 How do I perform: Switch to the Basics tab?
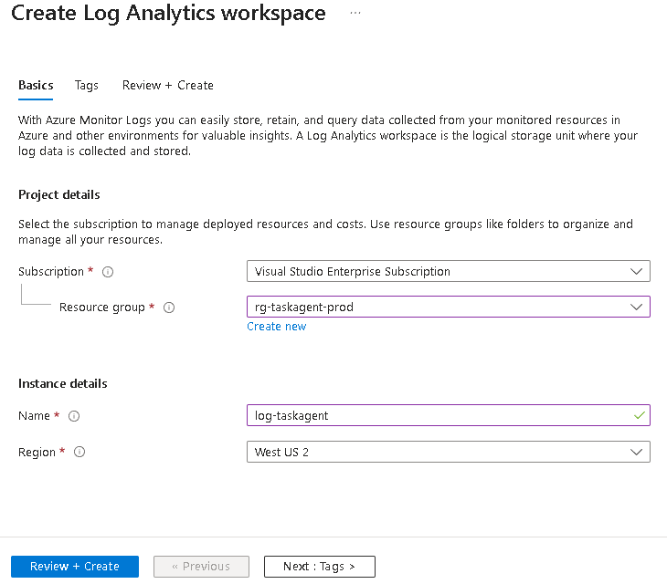[x=36, y=86]
